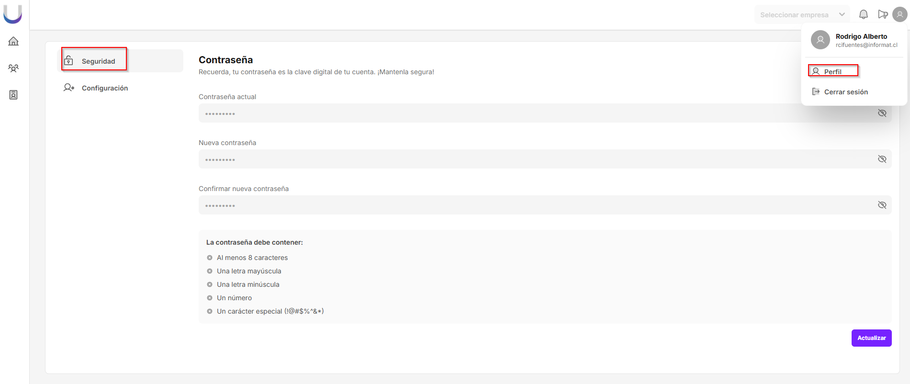Open the home icon in sidebar

13,41
